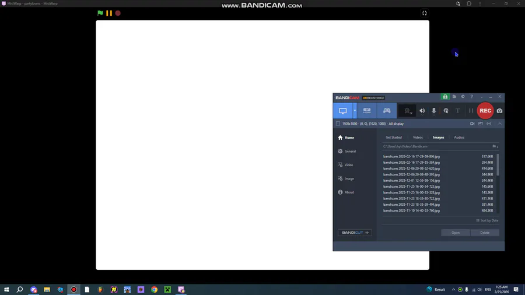525x295 pixels.
Task: Launch Bandicut from the sidebar button
Action: pyautogui.click(x=355, y=233)
